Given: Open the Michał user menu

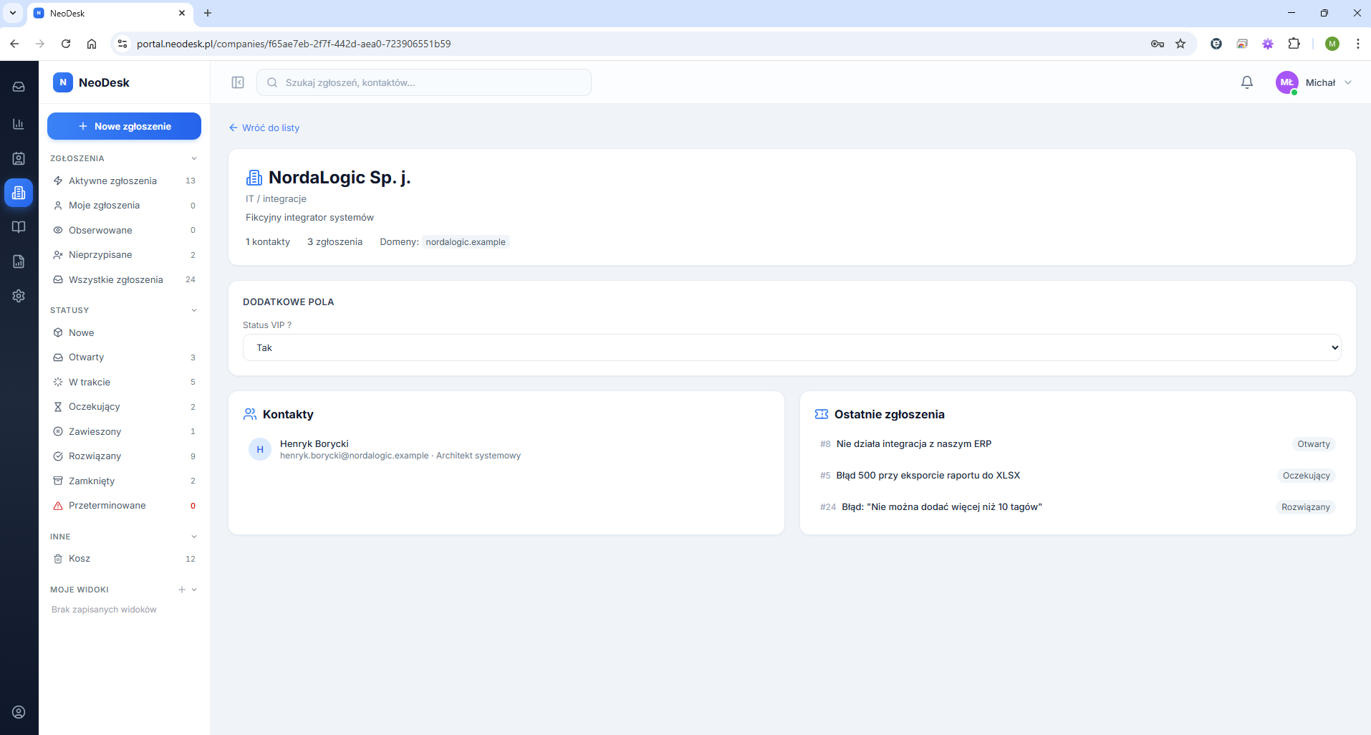Looking at the screenshot, I should pyautogui.click(x=1314, y=82).
